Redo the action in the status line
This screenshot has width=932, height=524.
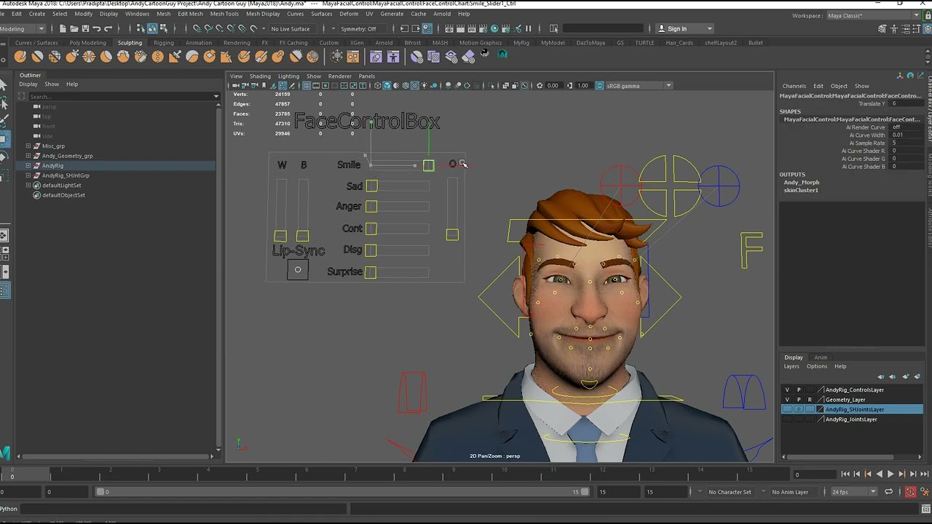[x=108, y=28]
